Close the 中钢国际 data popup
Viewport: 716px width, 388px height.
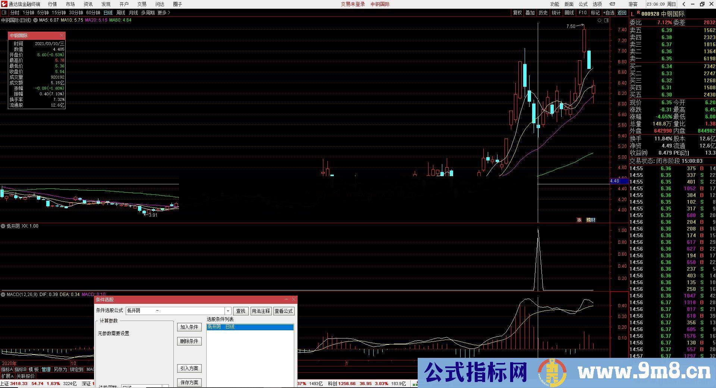(x=62, y=35)
